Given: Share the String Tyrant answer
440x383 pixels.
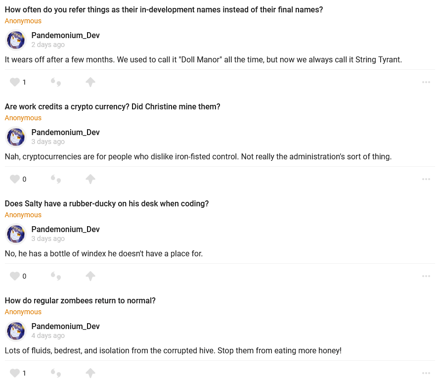Looking at the screenshot, I should tap(90, 82).
